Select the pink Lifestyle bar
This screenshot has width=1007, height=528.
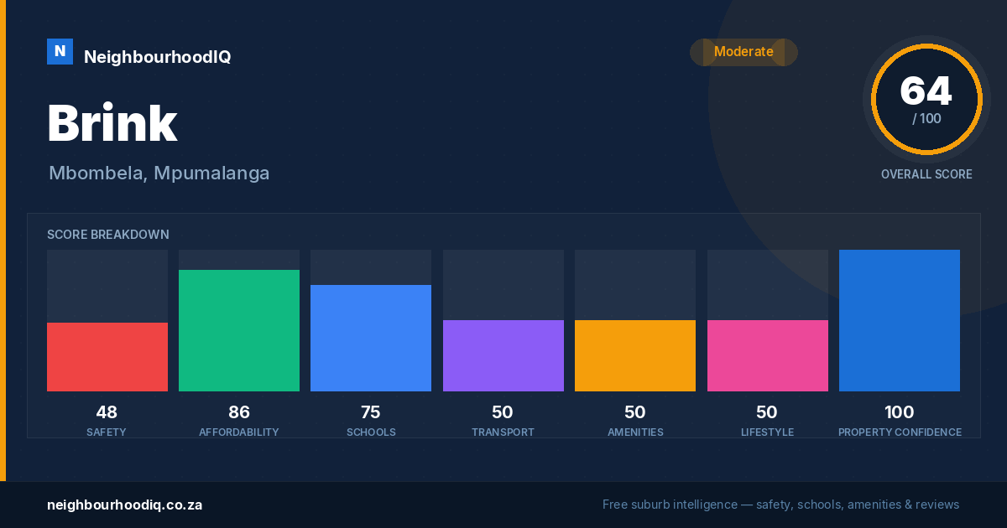(x=768, y=355)
